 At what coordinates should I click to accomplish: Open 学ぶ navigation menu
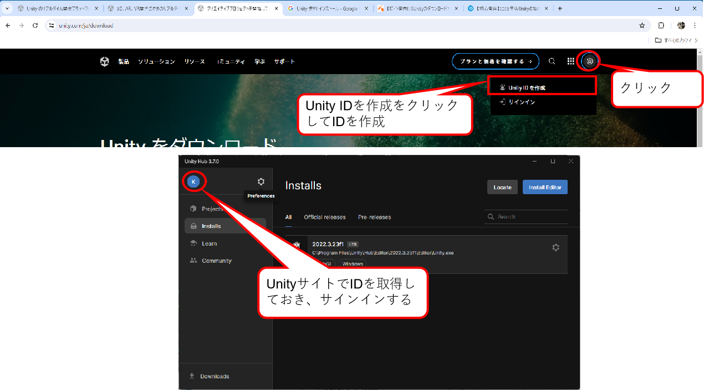click(x=259, y=61)
